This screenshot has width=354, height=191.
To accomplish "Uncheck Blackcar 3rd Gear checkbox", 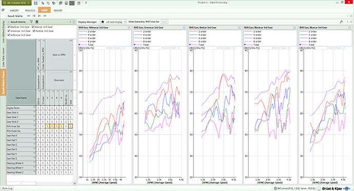I will pyautogui.click(x=9, y=27).
